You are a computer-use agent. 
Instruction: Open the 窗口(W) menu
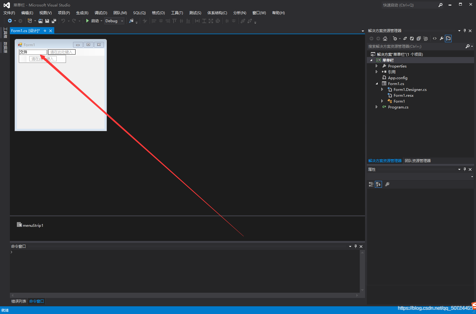pos(259,13)
